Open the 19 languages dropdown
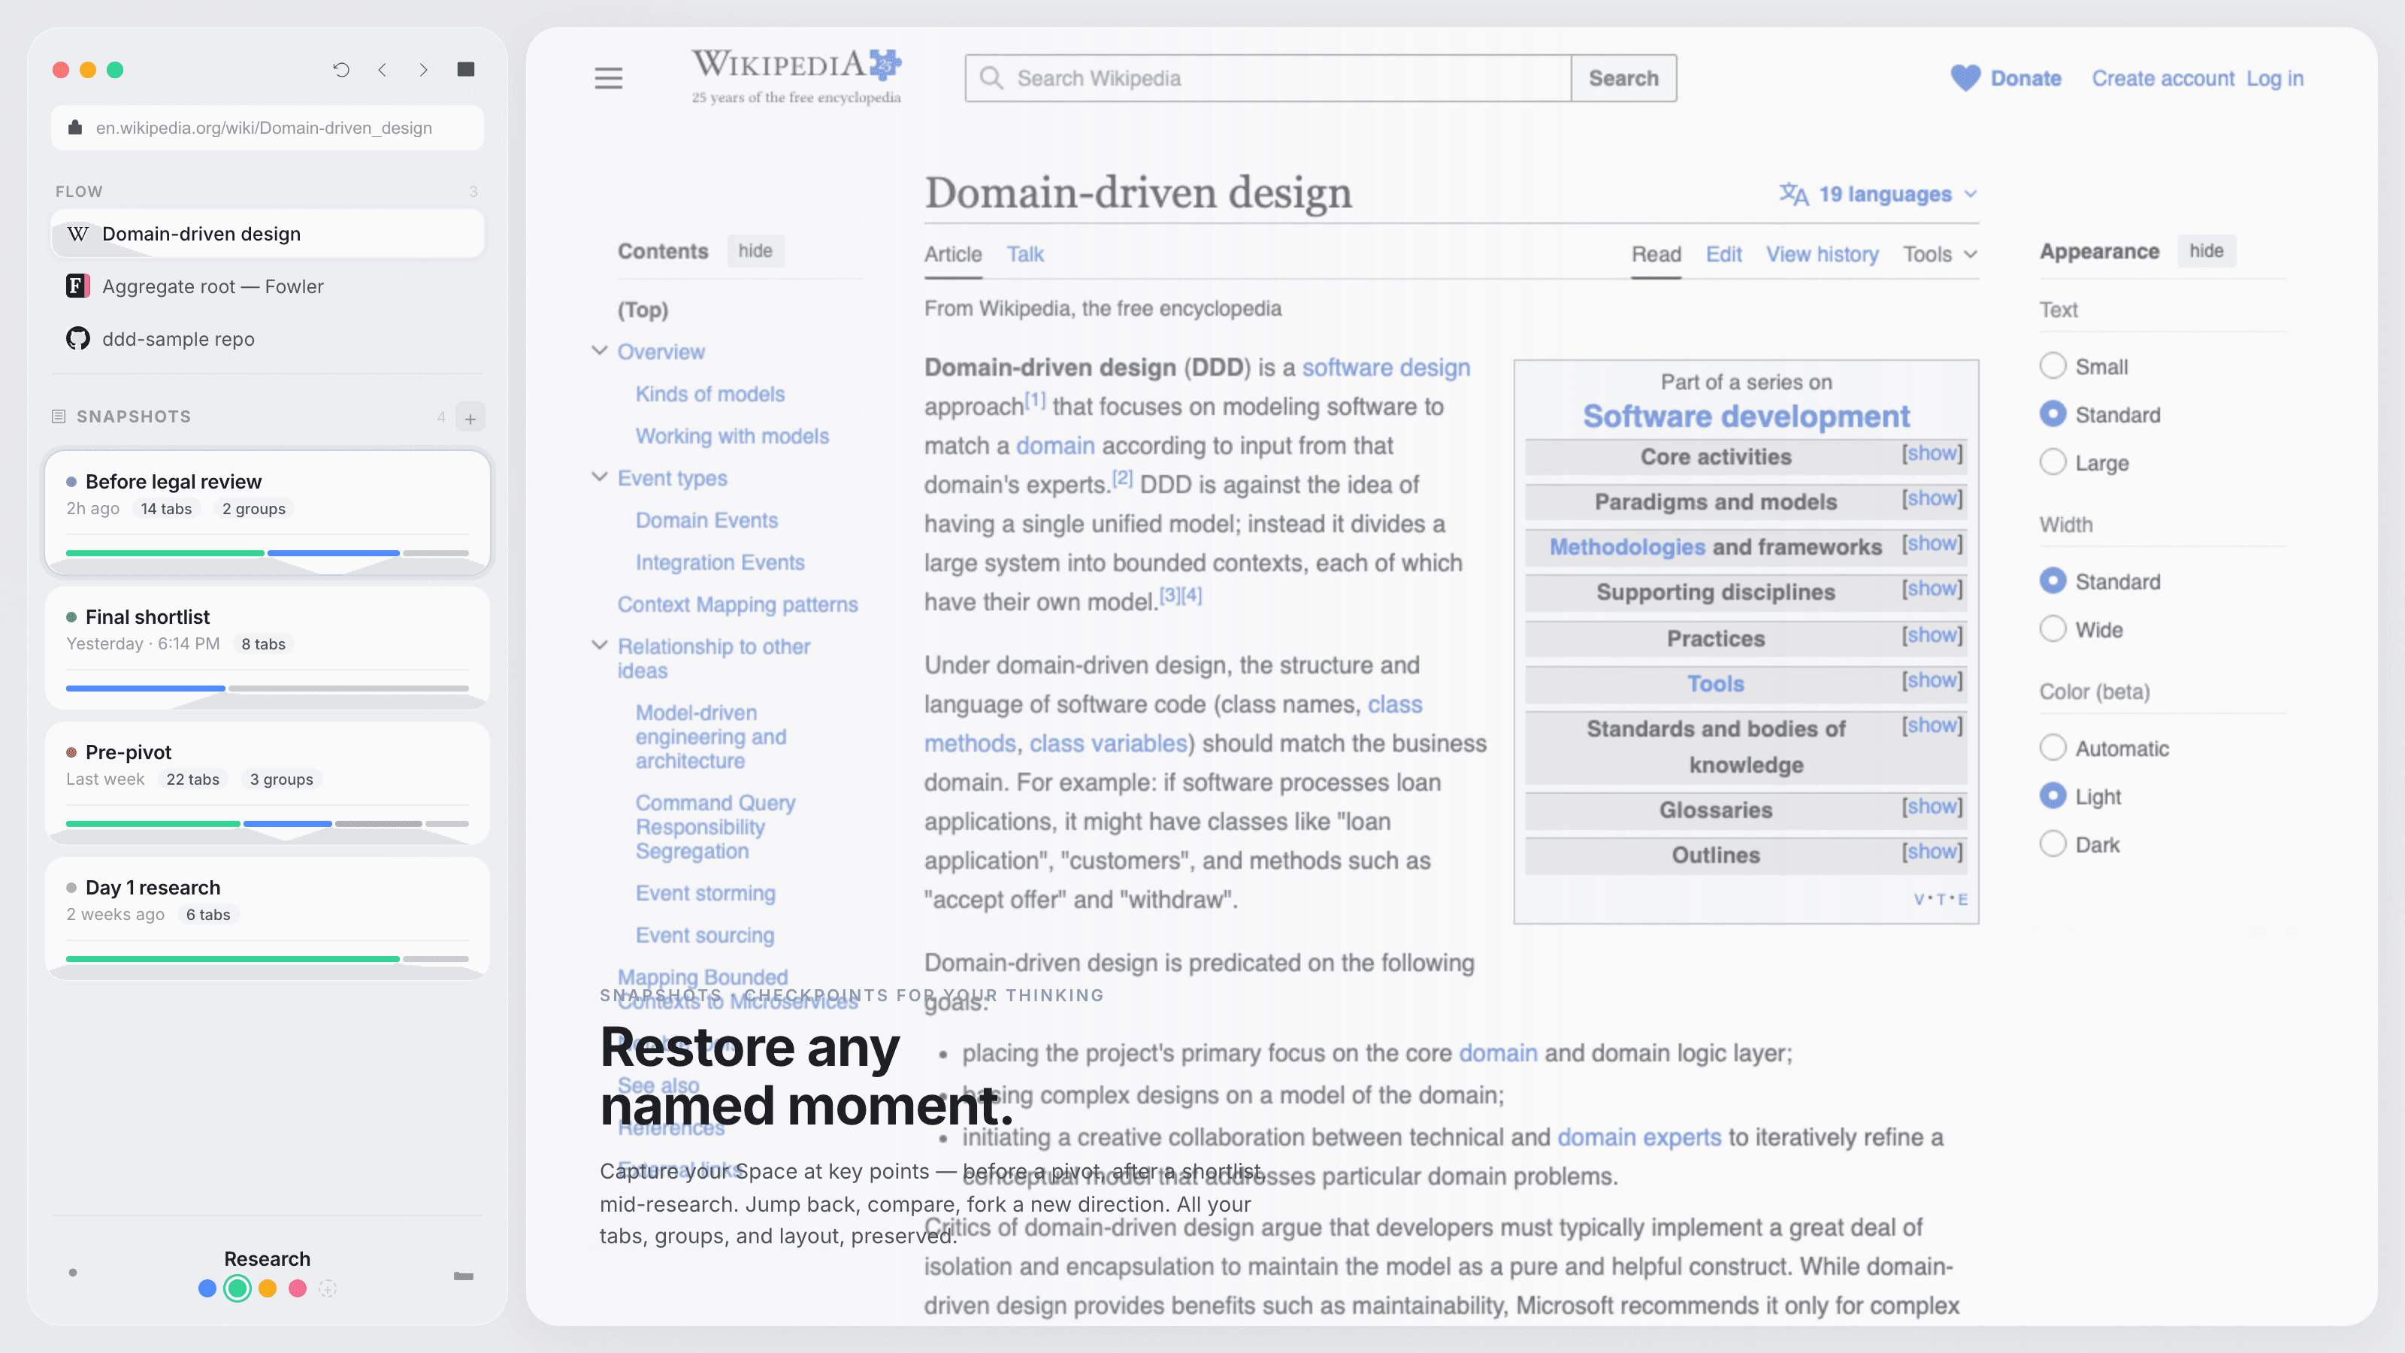The width and height of the screenshot is (2405, 1353). [1878, 193]
